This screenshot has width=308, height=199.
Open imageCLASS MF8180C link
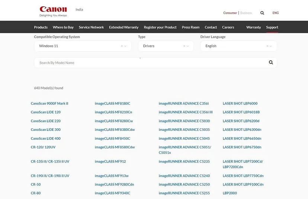(112, 103)
